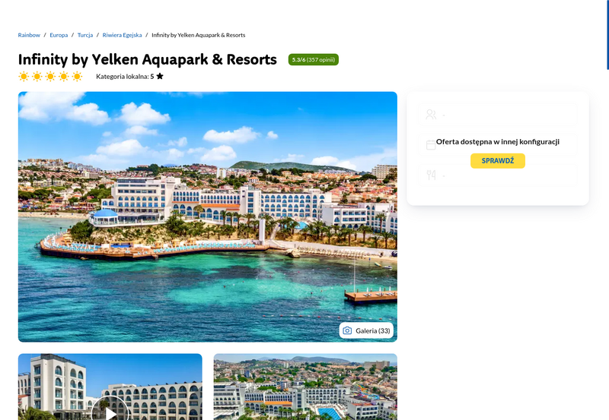Click the yellow SPRAWDŹ button
Image resolution: width=609 pixels, height=420 pixels.
(498, 161)
